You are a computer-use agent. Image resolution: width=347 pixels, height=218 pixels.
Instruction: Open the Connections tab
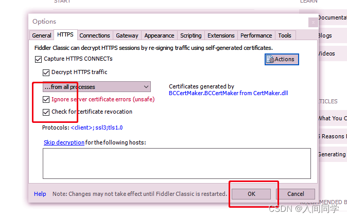click(95, 35)
